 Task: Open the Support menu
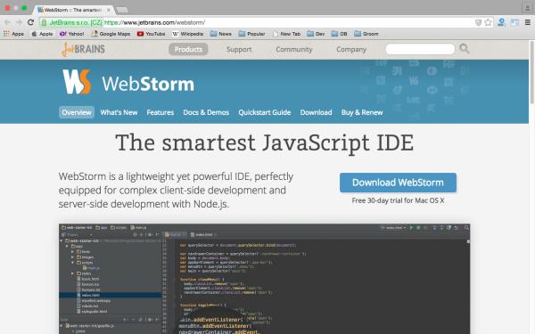coord(239,49)
